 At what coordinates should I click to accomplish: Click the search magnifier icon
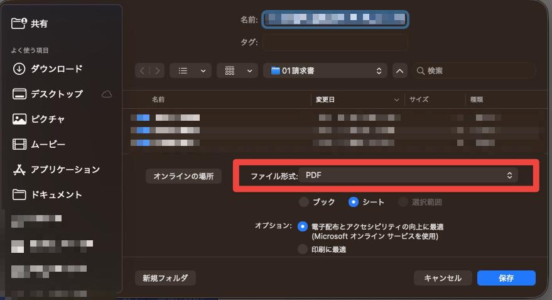420,71
